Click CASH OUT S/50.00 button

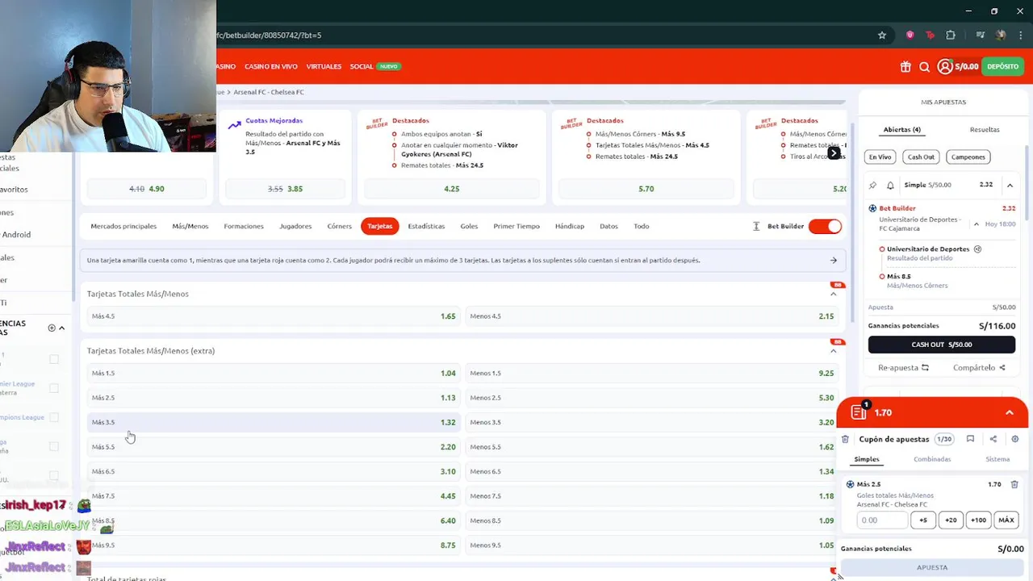tap(942, 345)
